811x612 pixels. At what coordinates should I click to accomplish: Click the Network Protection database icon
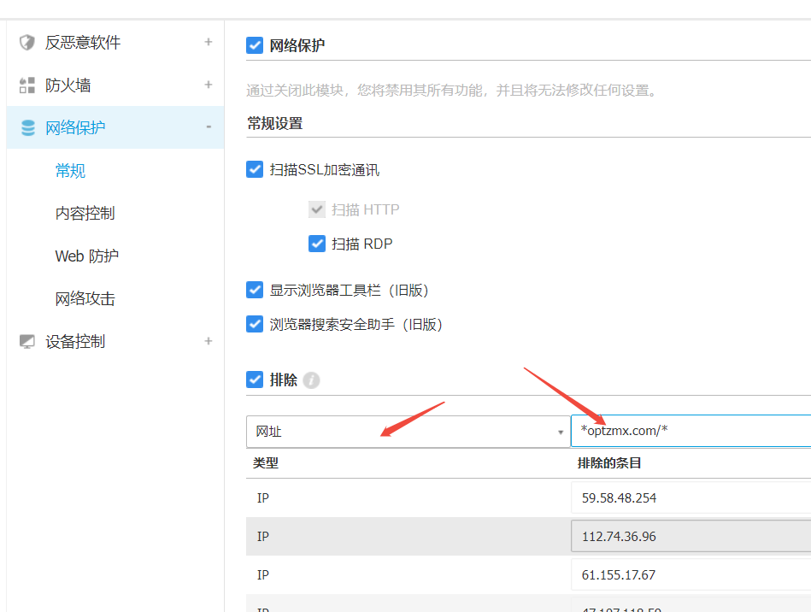(x=27, y=128)
